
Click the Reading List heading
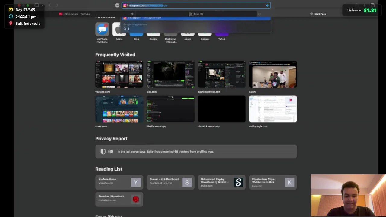(109, 169)
